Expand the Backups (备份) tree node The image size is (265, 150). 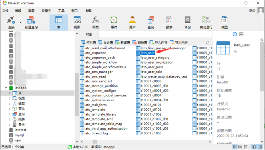pyautogui.click(x=10, y=124)
